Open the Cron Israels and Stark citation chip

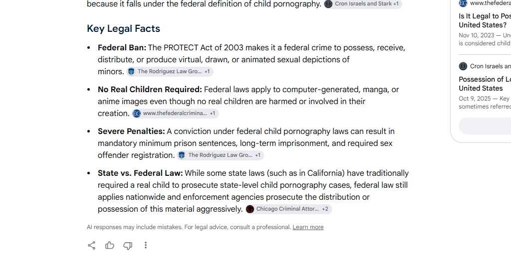[363, 4]
